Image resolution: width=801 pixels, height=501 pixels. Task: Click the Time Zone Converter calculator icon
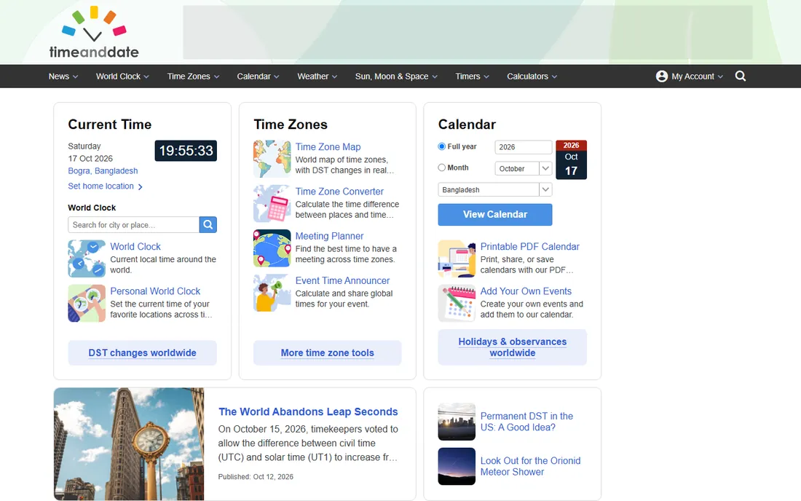click(272, 203)
